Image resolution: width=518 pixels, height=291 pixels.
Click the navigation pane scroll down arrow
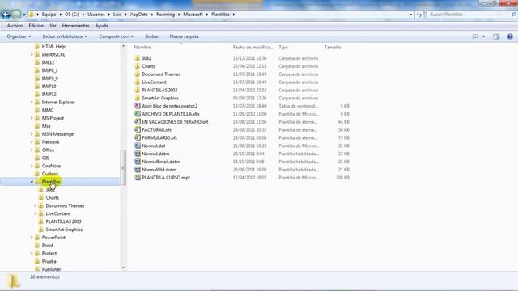pyautogui.click(x=124, y=268)
